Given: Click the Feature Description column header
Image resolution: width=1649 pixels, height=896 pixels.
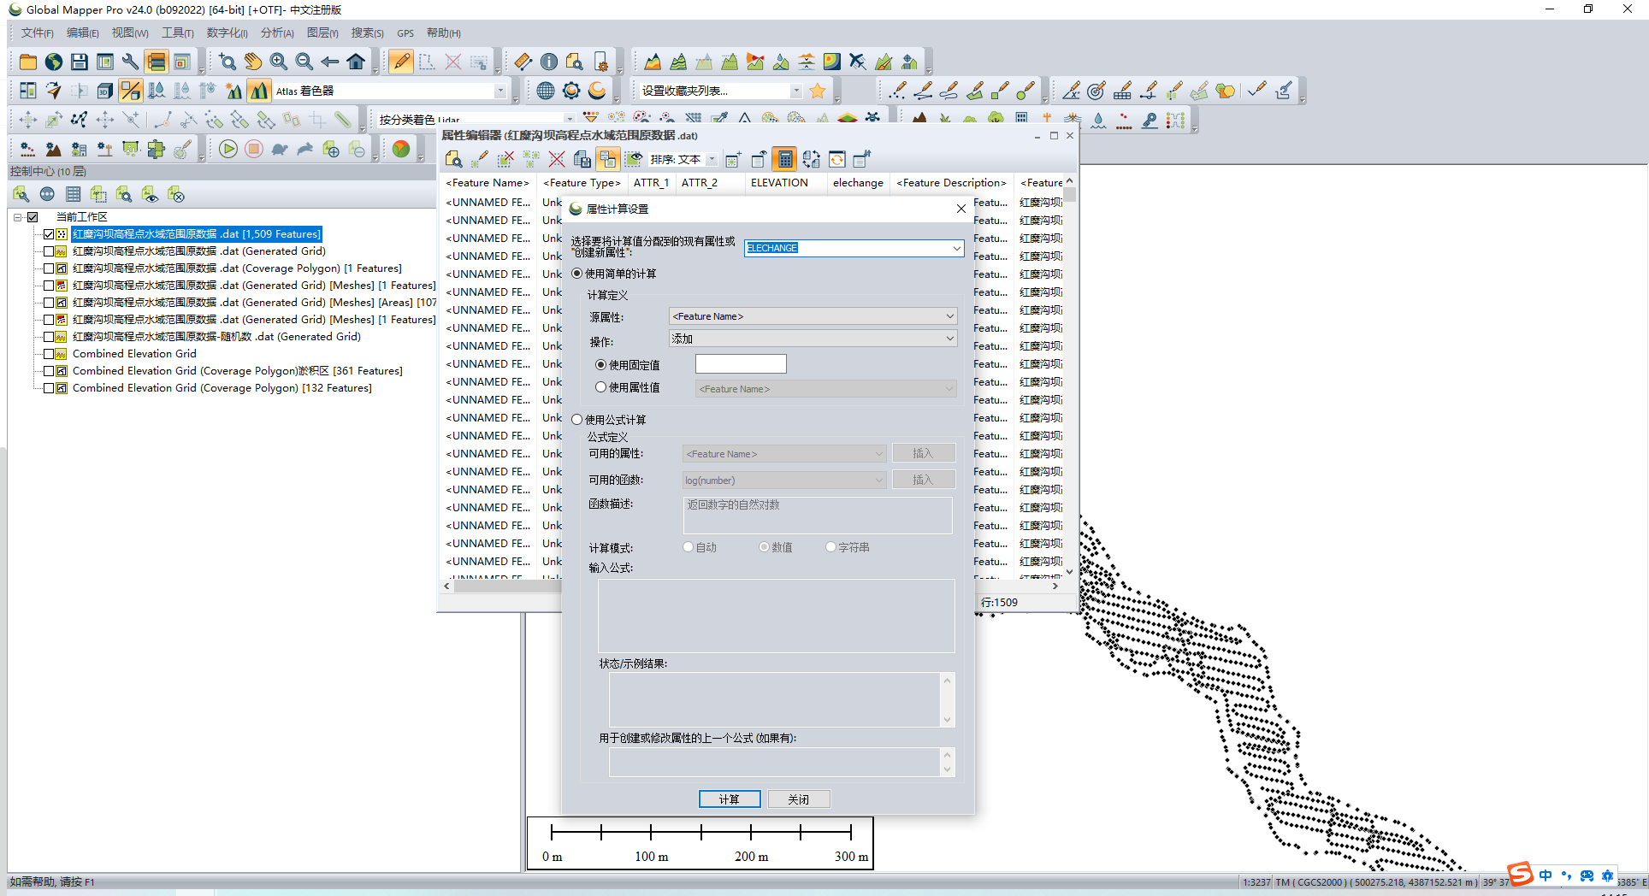Looking at the screenshot, I should (952, 183).
